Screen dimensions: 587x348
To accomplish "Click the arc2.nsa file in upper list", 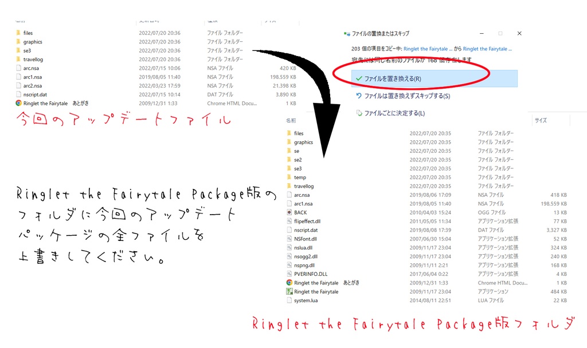I will point(28,85).
